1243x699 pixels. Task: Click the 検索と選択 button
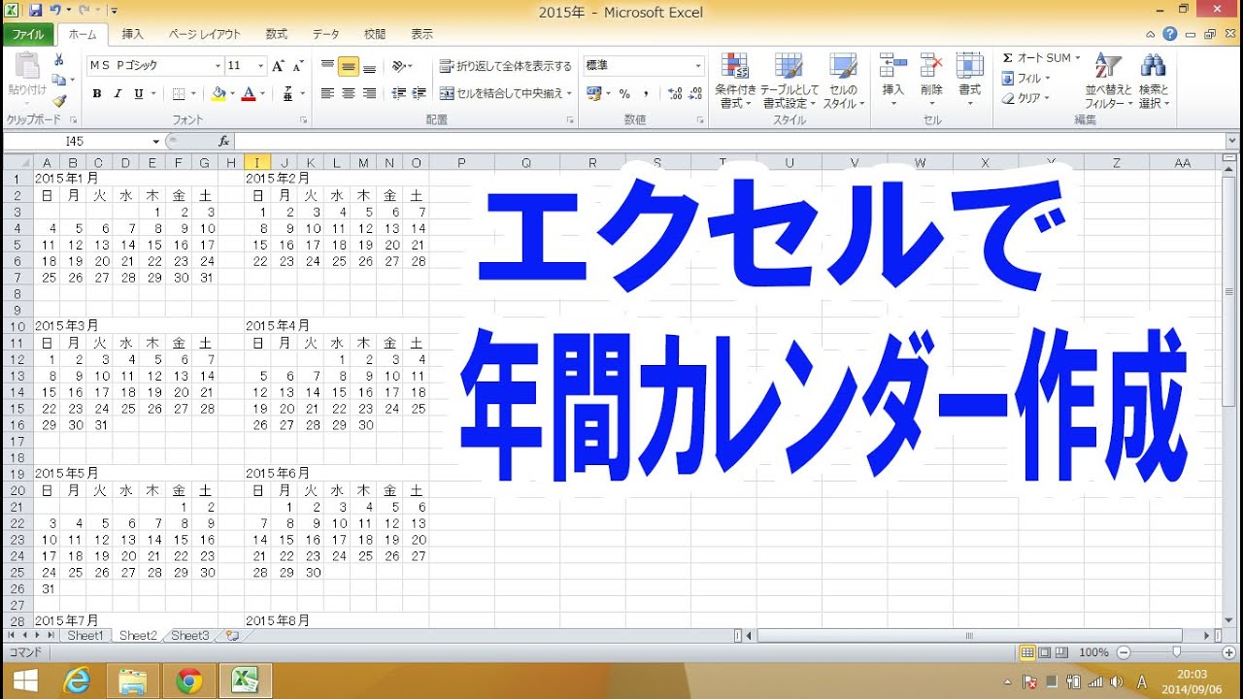point(1153,81)
